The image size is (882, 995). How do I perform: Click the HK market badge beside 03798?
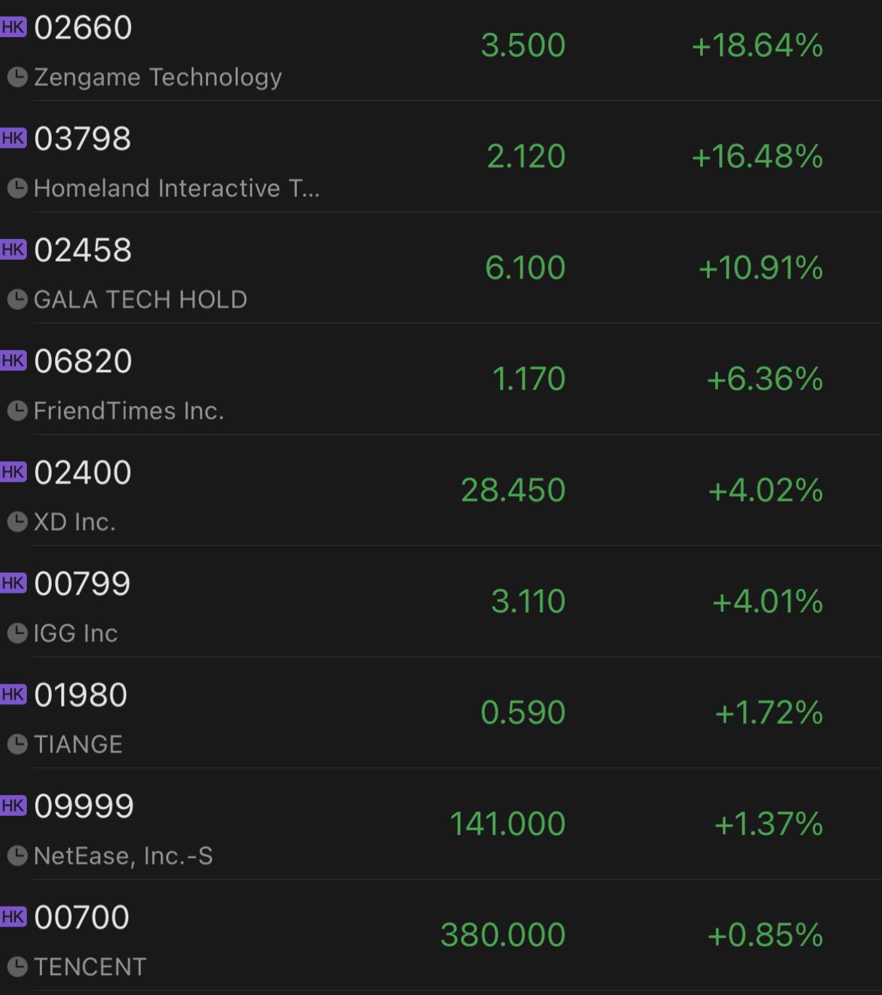pos(12,139)
